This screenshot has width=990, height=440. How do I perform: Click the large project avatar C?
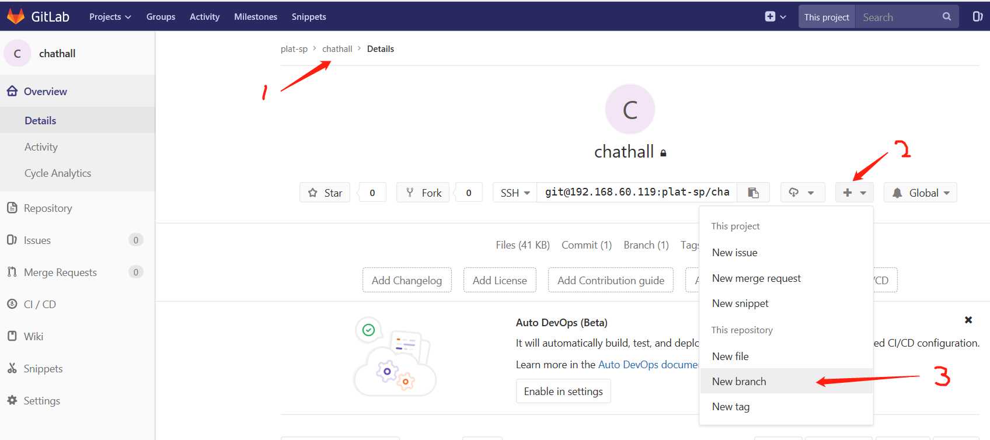pos(630,109)
